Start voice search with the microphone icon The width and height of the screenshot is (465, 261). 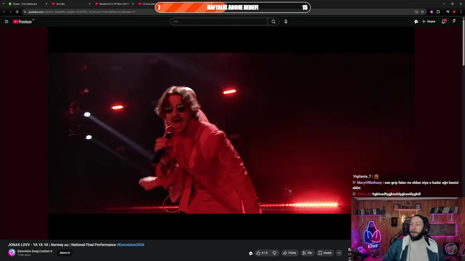[286, 22]
